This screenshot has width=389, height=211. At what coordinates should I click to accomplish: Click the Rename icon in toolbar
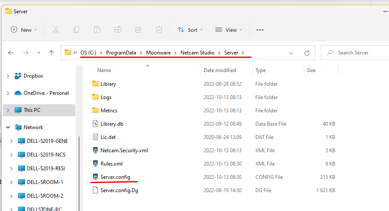(x=118, y=30)
